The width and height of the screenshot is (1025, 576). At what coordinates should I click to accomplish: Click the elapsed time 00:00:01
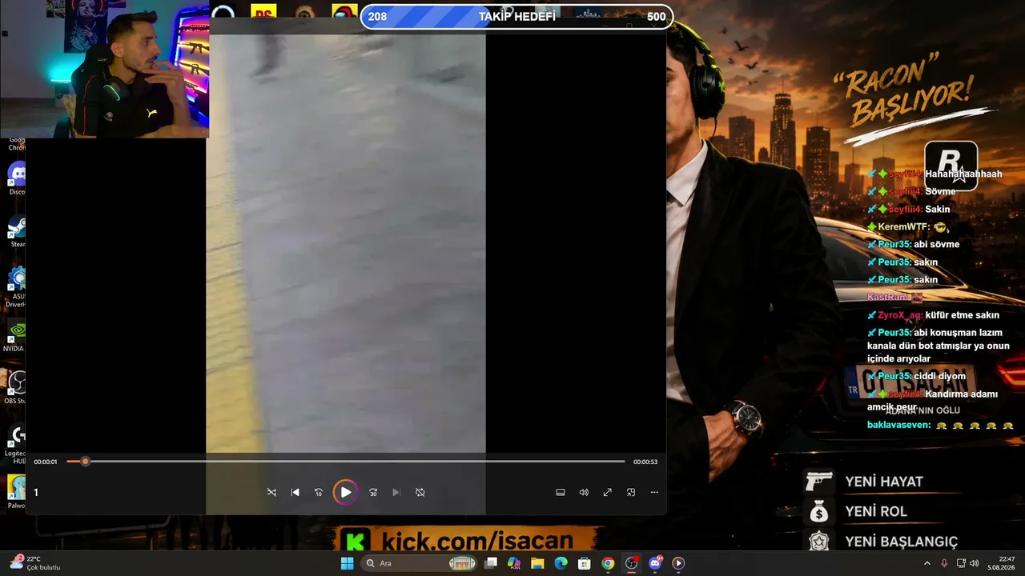[46, 462]
